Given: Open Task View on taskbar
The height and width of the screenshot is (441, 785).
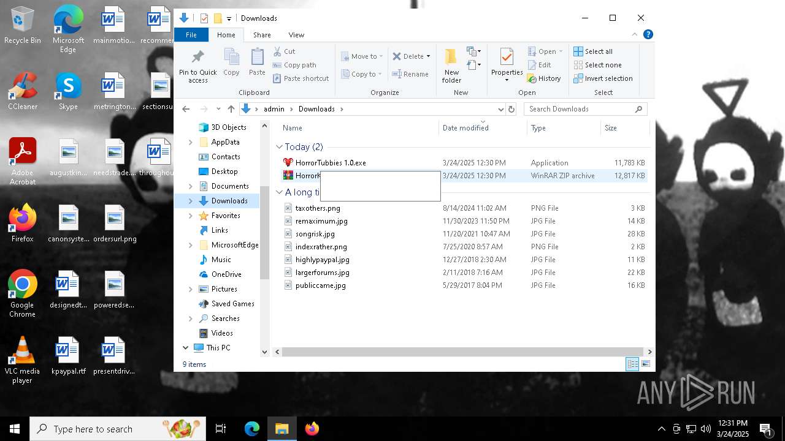Looking at the screenshot, I should click(x=221, y=429).
